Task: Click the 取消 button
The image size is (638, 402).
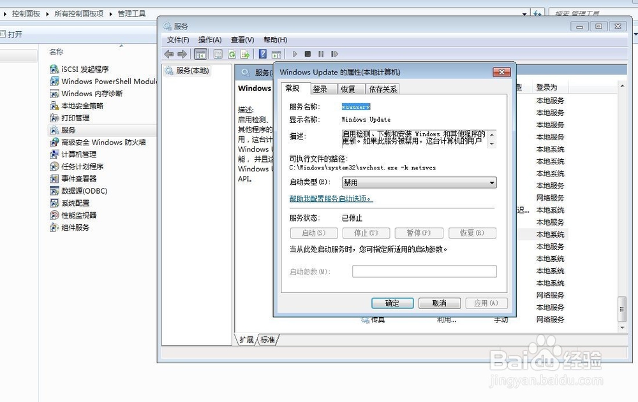Action: (x=440, y=303)
